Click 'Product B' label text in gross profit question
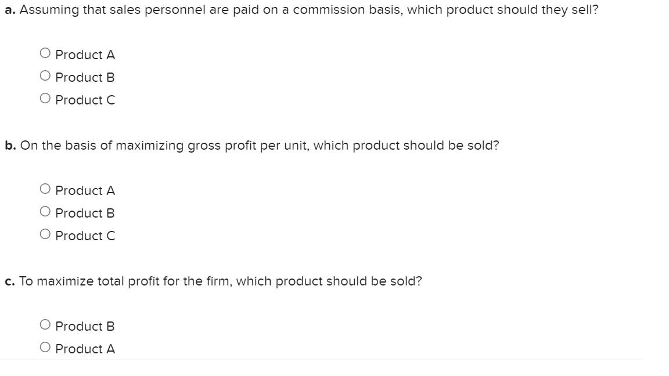The height and width of the screenshot is (376, 669). [x=85, y=213]
